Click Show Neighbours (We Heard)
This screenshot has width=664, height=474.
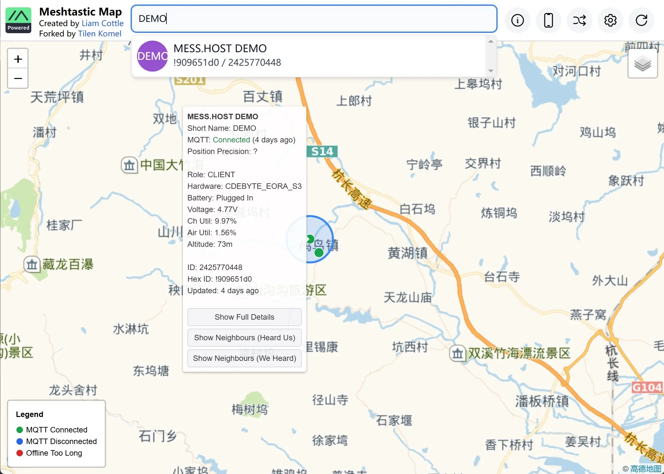[x=244, y=358]
